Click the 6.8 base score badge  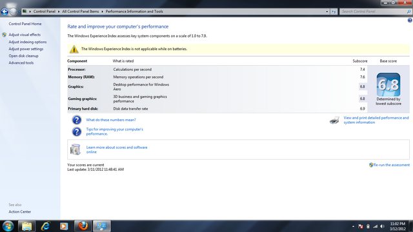[x=388, y=84]
